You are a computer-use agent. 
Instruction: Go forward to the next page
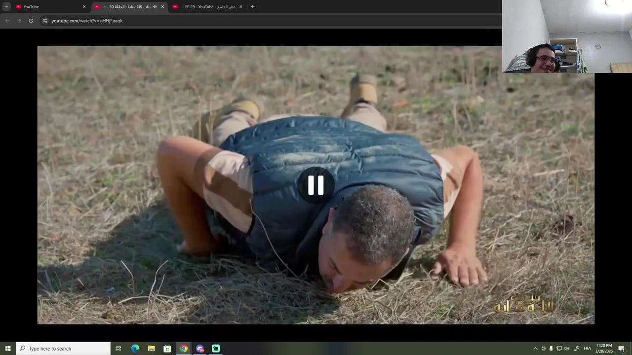[x=19, y=21]
